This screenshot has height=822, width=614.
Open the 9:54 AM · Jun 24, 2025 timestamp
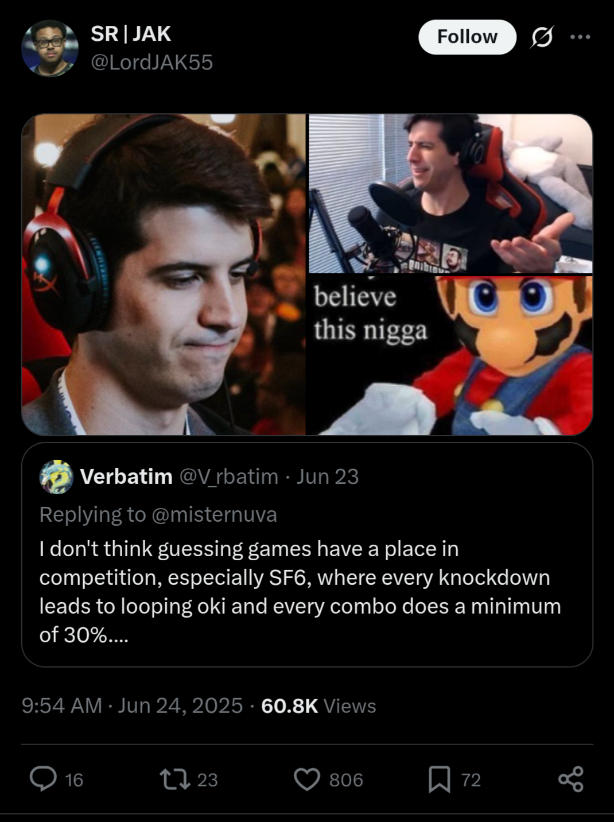point(132,705)
